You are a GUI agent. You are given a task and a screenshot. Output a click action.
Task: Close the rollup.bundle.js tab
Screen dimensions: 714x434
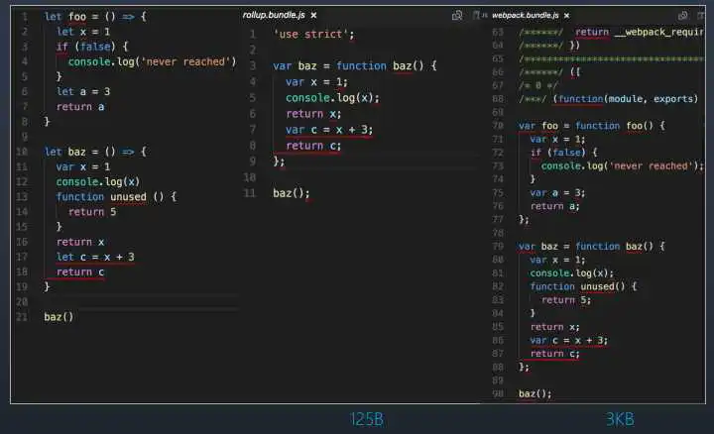click(x=313, y=16)
